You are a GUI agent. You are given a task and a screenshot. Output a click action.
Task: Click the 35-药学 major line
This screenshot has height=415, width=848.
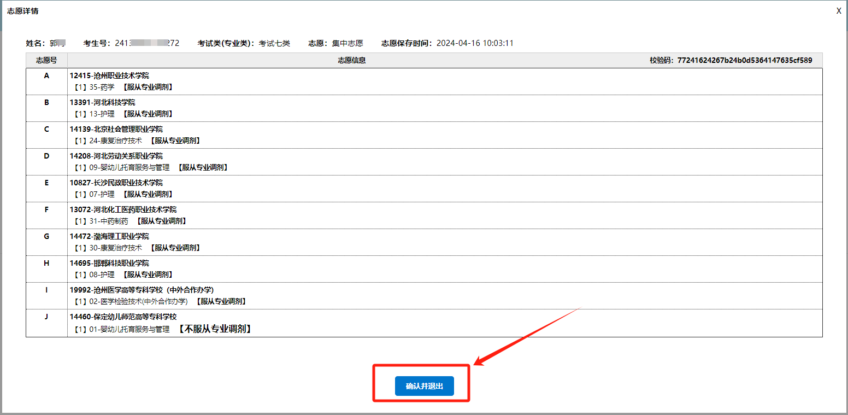[102, 87]
